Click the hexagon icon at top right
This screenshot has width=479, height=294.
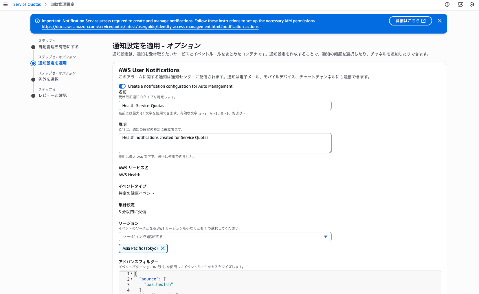click(x=472, y=4)
